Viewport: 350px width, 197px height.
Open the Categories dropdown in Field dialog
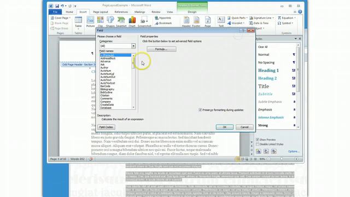coord(133,46)
